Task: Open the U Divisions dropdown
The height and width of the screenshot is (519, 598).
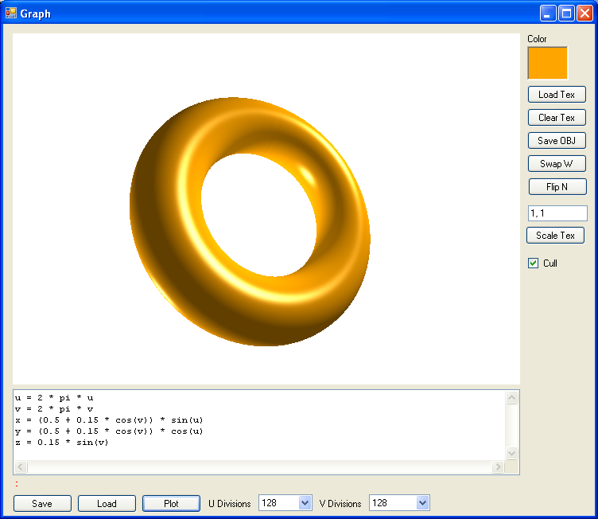Action: (x=305, y=503)
